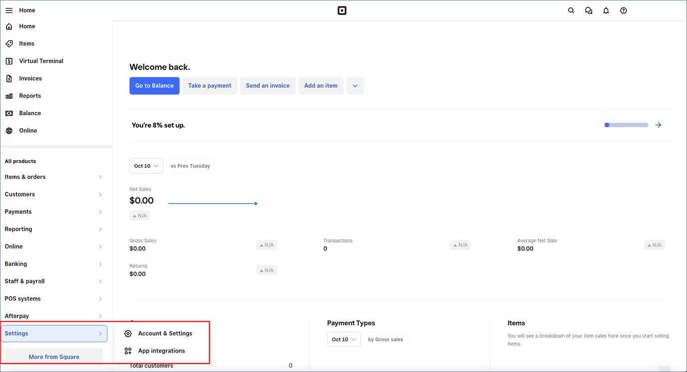Open Invoices in the sidebar
This screenshot has width=687, height=372.
pyautogui.click(x=30, y=78)
